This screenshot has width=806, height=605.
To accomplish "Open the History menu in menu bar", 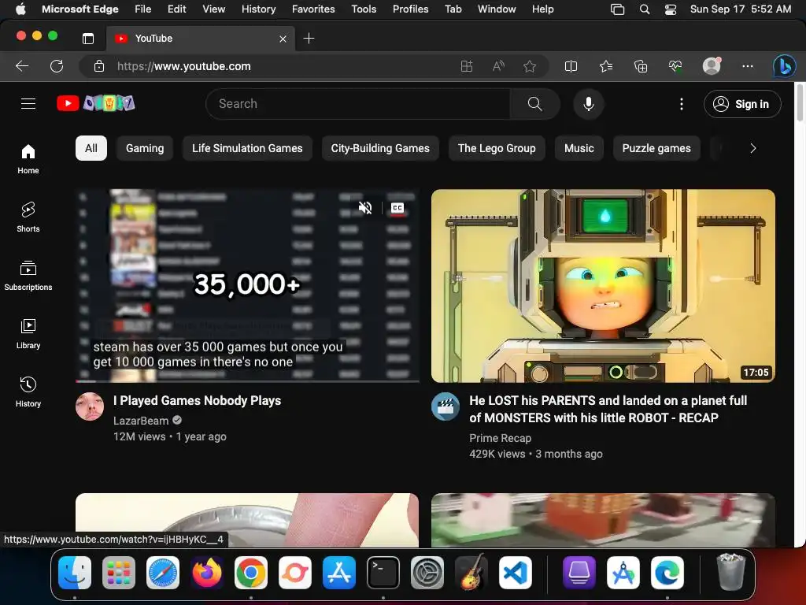I will coord(258,9).
